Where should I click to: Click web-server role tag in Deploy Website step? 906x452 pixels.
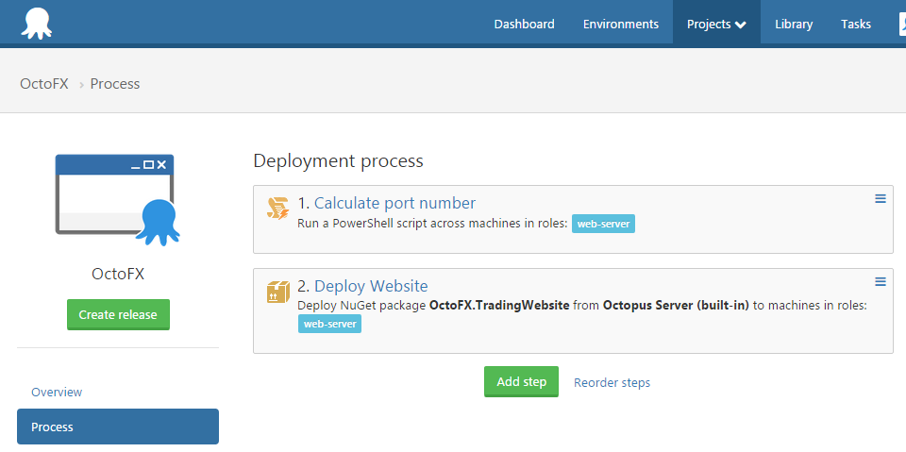(329, 324)
